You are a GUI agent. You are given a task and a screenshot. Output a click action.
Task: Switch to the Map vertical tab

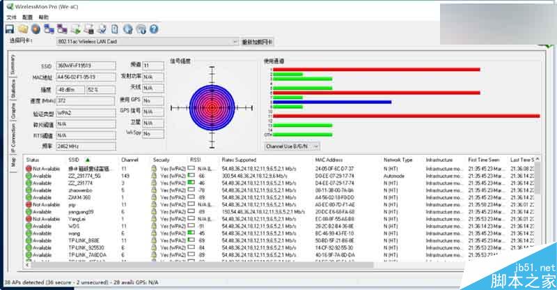tap(13, 162)
